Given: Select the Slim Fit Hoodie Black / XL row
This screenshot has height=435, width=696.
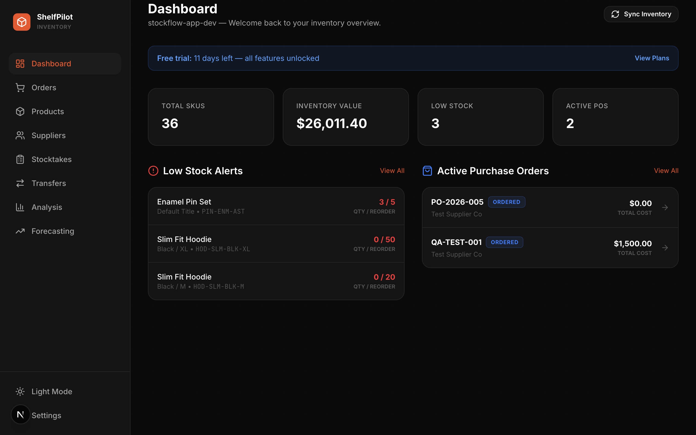Looking at the screenshot, I should tap(276, 244).
